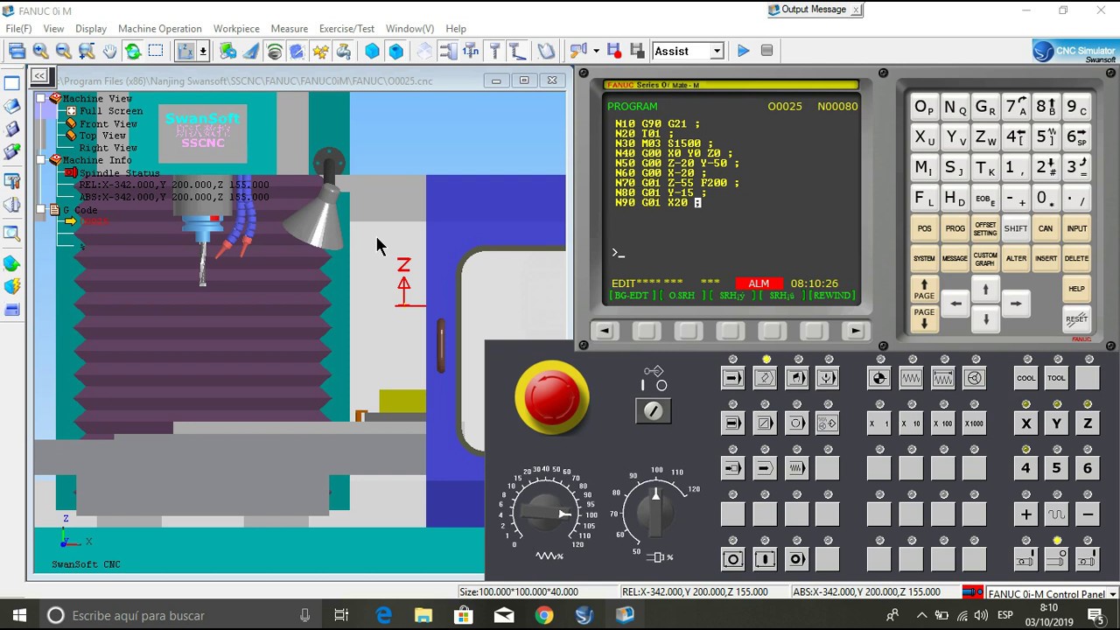This screenshot has height=630, width=1120.
Task: Select the X1000 increment button
Action: [x=974, y=423]
